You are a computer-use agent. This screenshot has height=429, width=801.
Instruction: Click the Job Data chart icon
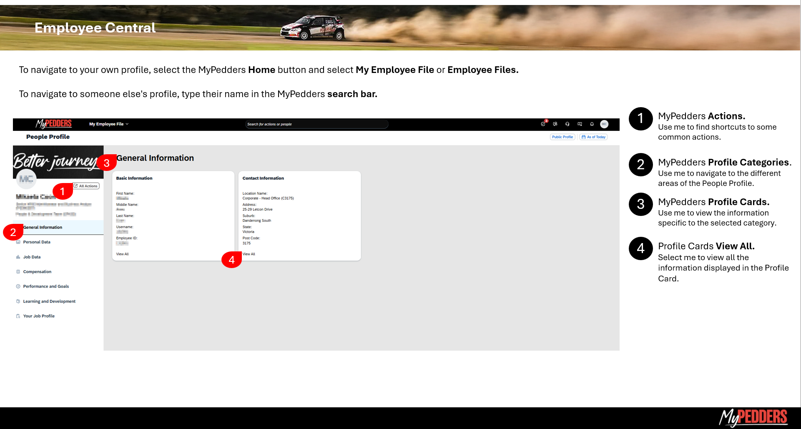tap(18, 257)
